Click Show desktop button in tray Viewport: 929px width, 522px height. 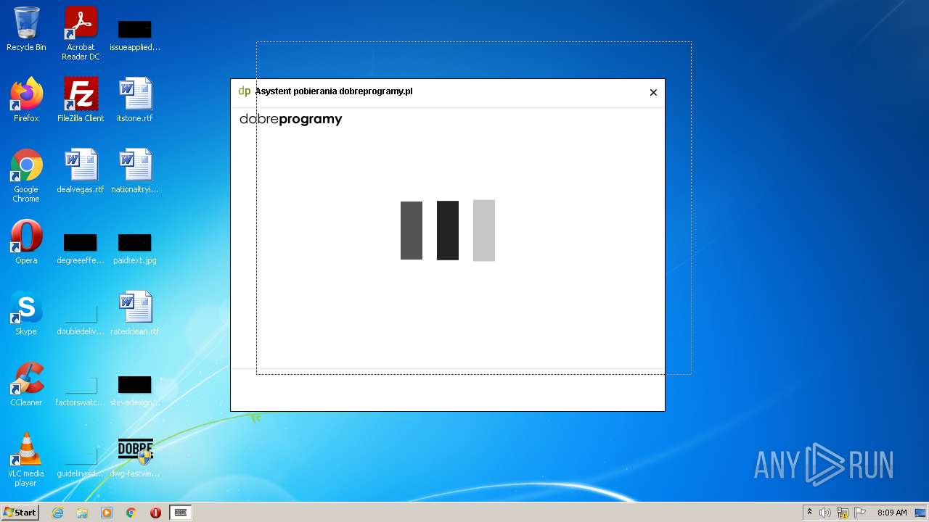pyautogui.click(x=921, y=513)
